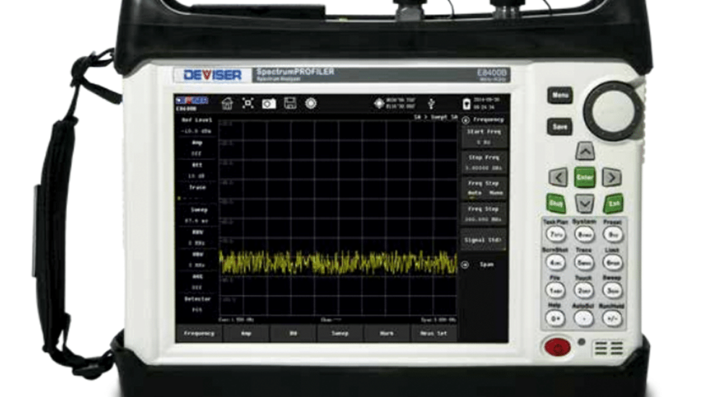Tap the camera screenshot icon
The width and height of the screenshot is (706, 397).
pyautogui.click(x=269, y=104)
